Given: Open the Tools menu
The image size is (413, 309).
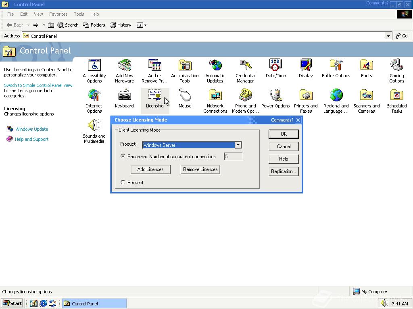Looking at the screenshot, I should tap(79, 14).
